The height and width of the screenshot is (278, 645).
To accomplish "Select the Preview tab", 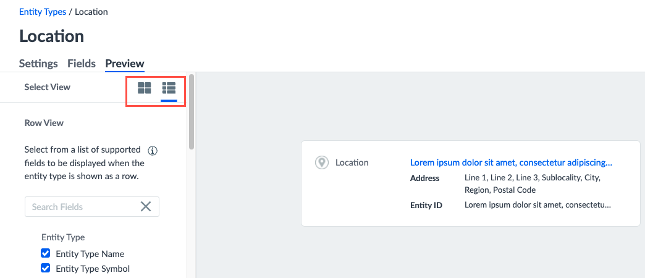I will [125, 64].
